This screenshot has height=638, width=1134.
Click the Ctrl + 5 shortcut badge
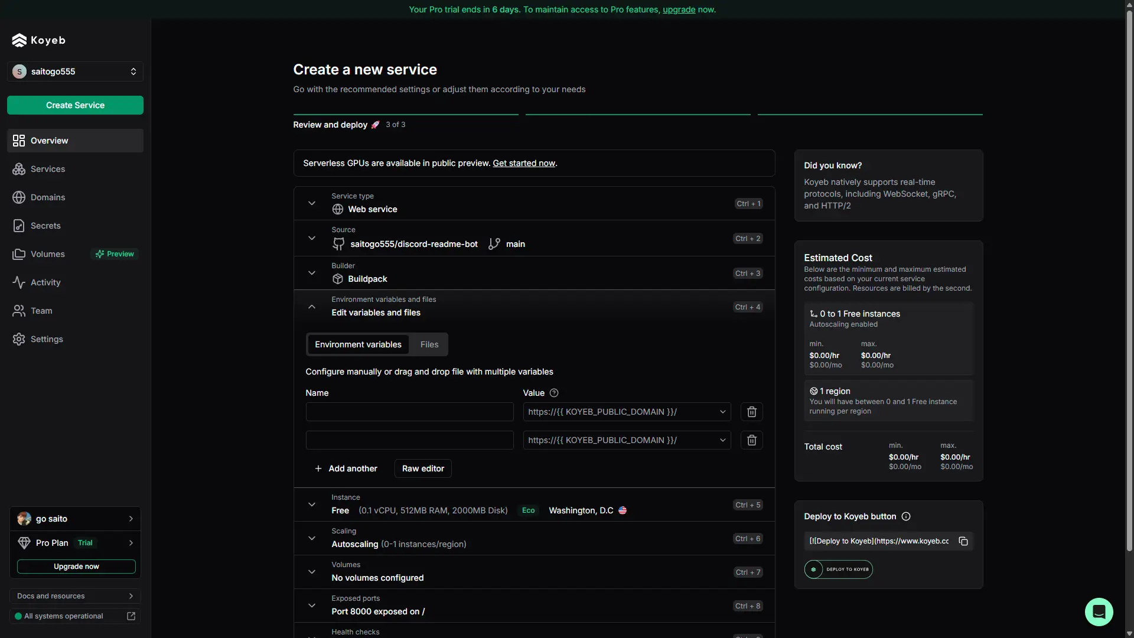click(x=748, y=505)
